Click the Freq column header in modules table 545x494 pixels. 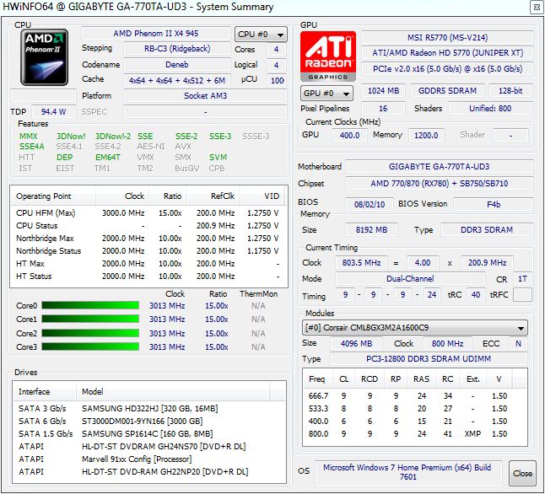pyautogui.click(x=317, y=379)
